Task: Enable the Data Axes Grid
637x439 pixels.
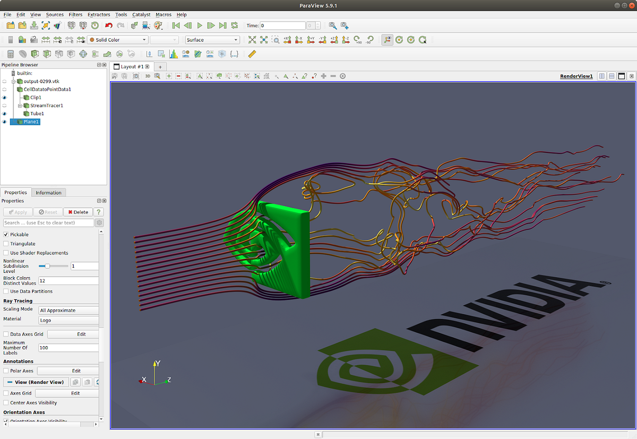Action: point(5,334)
